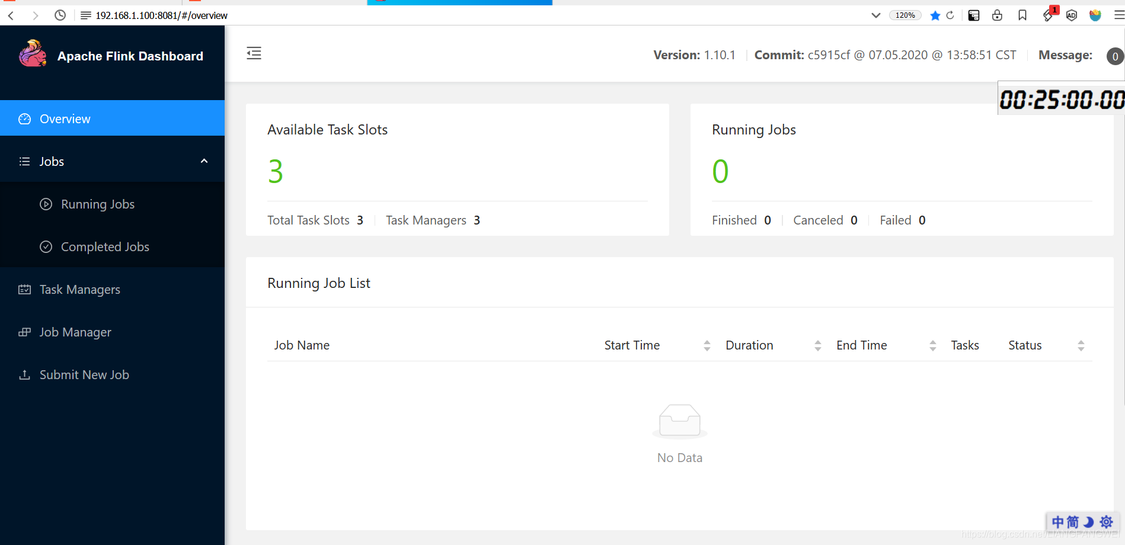Click the 00:25:00 timer overlay
1125x545 pixels.
[1062, 99]
